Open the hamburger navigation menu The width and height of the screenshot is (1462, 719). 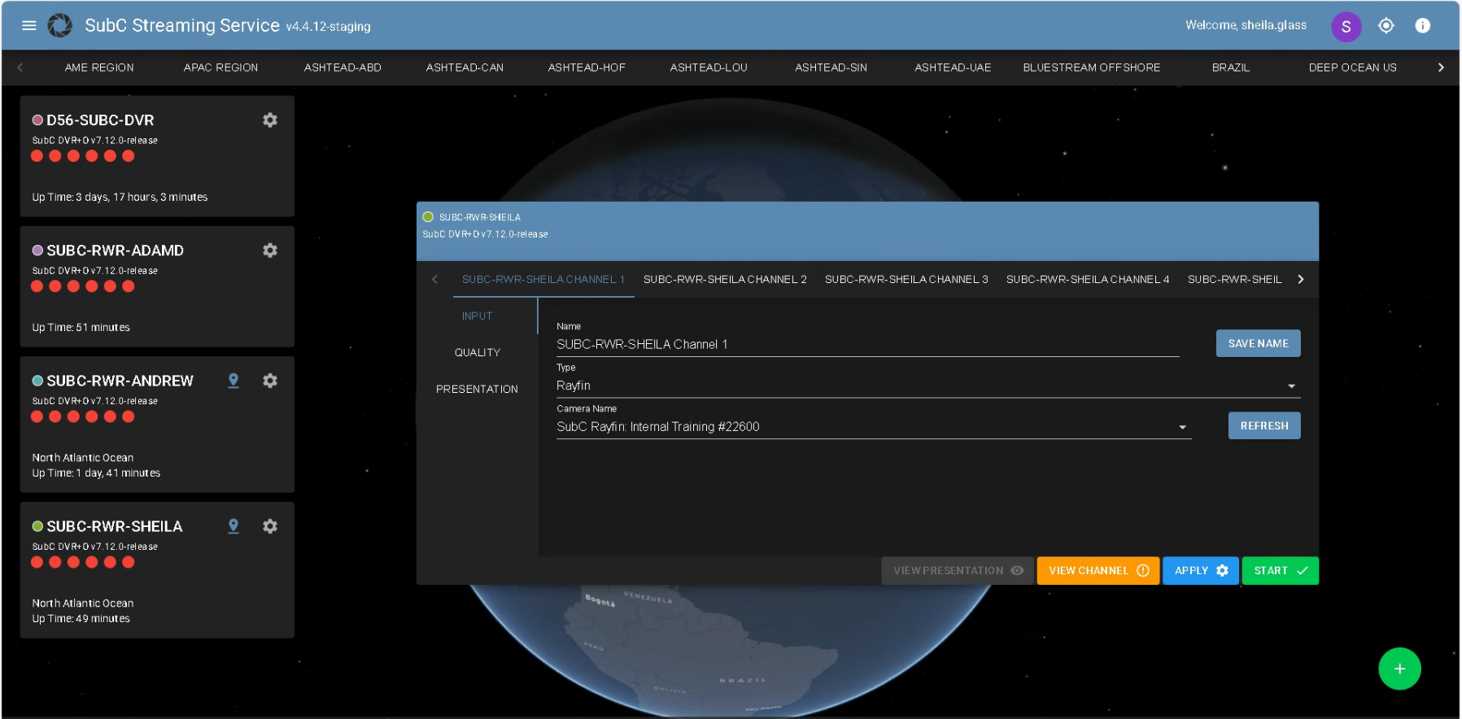tap(29, 25)
